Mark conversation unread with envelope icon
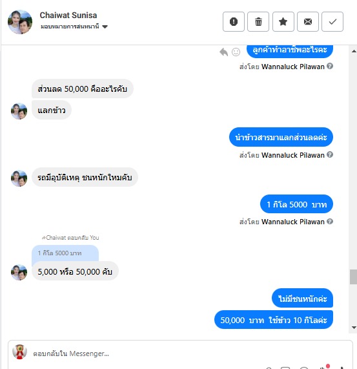Screen dimensions: 357x369 (x=308, y=22)
